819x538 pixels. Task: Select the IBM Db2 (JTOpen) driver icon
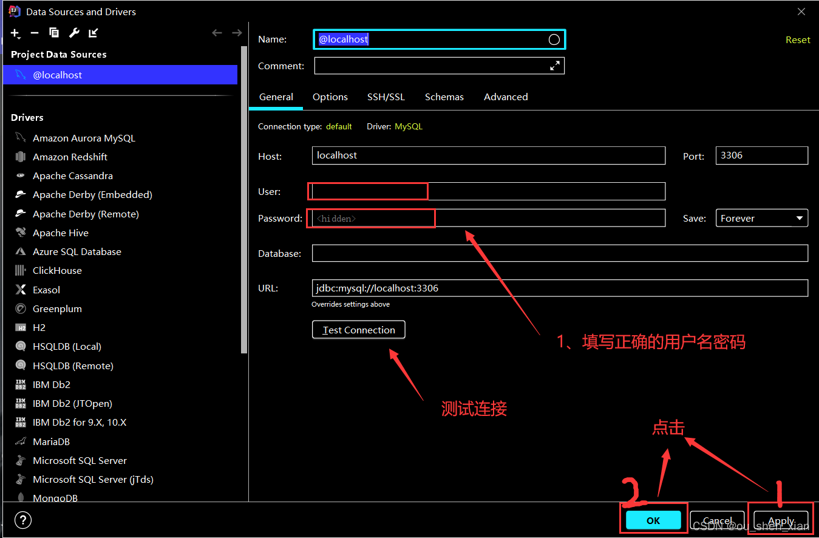click(21, 403)
